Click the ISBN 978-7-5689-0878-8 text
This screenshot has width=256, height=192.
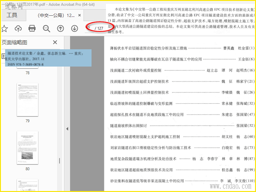click(x=26, y=64)
